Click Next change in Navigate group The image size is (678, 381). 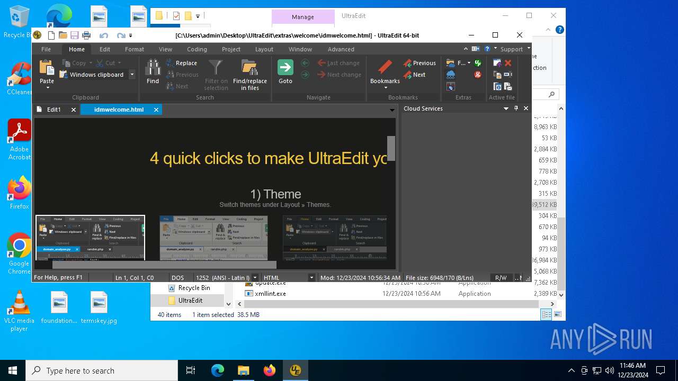coord(339,75)
